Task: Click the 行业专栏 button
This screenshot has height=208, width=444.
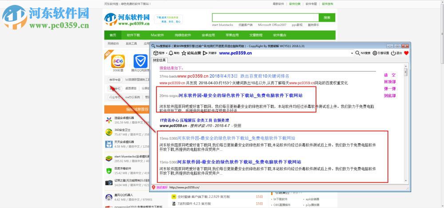Action: (x=115, y=97)
